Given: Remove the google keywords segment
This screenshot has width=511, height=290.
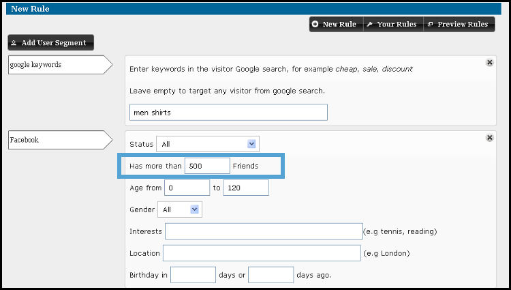Looking at the screenshot, I should pyautogui.click(x=489, y=62).
